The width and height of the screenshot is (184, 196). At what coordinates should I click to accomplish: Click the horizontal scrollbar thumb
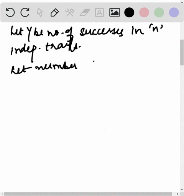[x=88, y=194]
